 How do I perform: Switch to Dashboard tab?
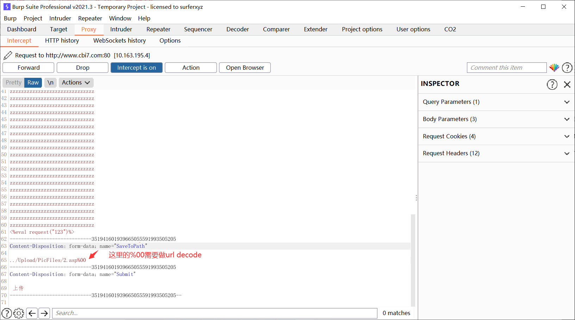21,29
